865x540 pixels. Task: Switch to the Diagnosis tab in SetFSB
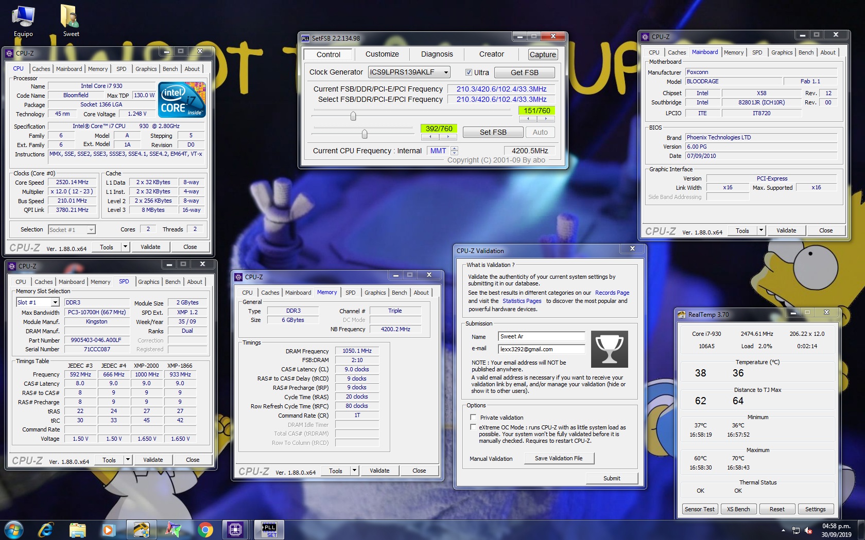click(437, 54)
